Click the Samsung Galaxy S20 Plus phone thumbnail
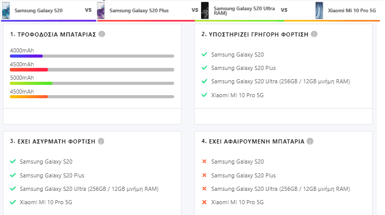Image resolution: width=385 pixels, height=215 pixels. tap(101, 10)
